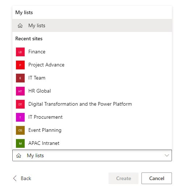Go Back to previous step
This screenshot has height=191, width=185.
tap(22, 178)
